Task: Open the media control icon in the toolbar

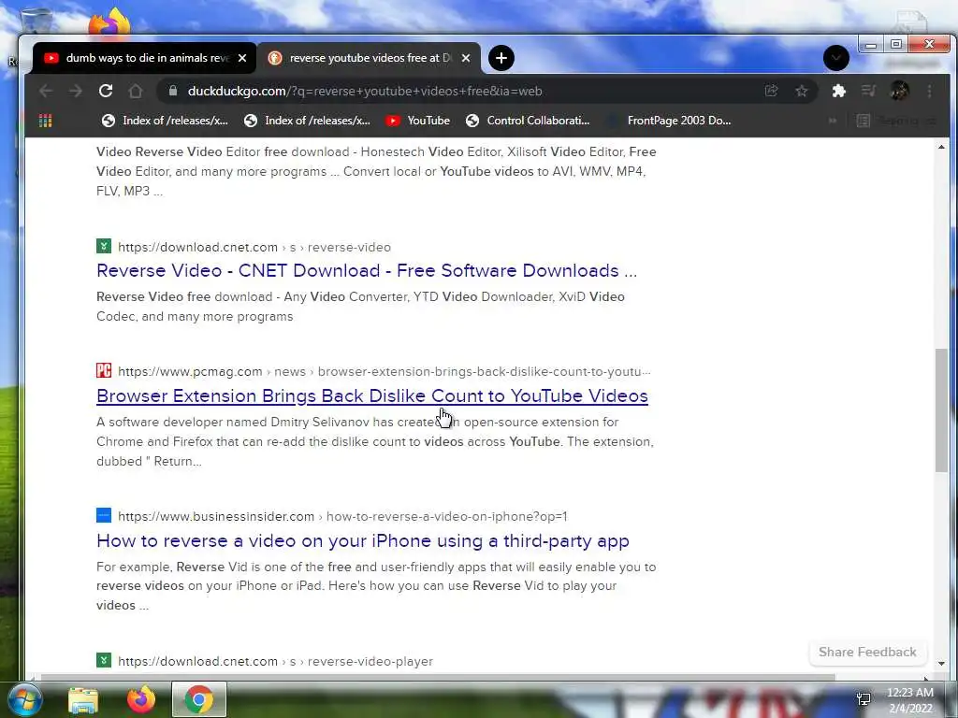Action: 868,91
